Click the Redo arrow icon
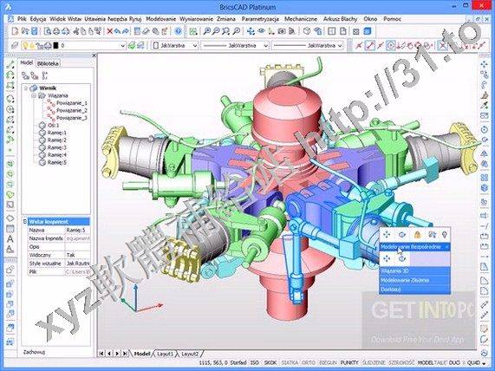Viewport: 495px width, 371px height. (x=126, y=31)
